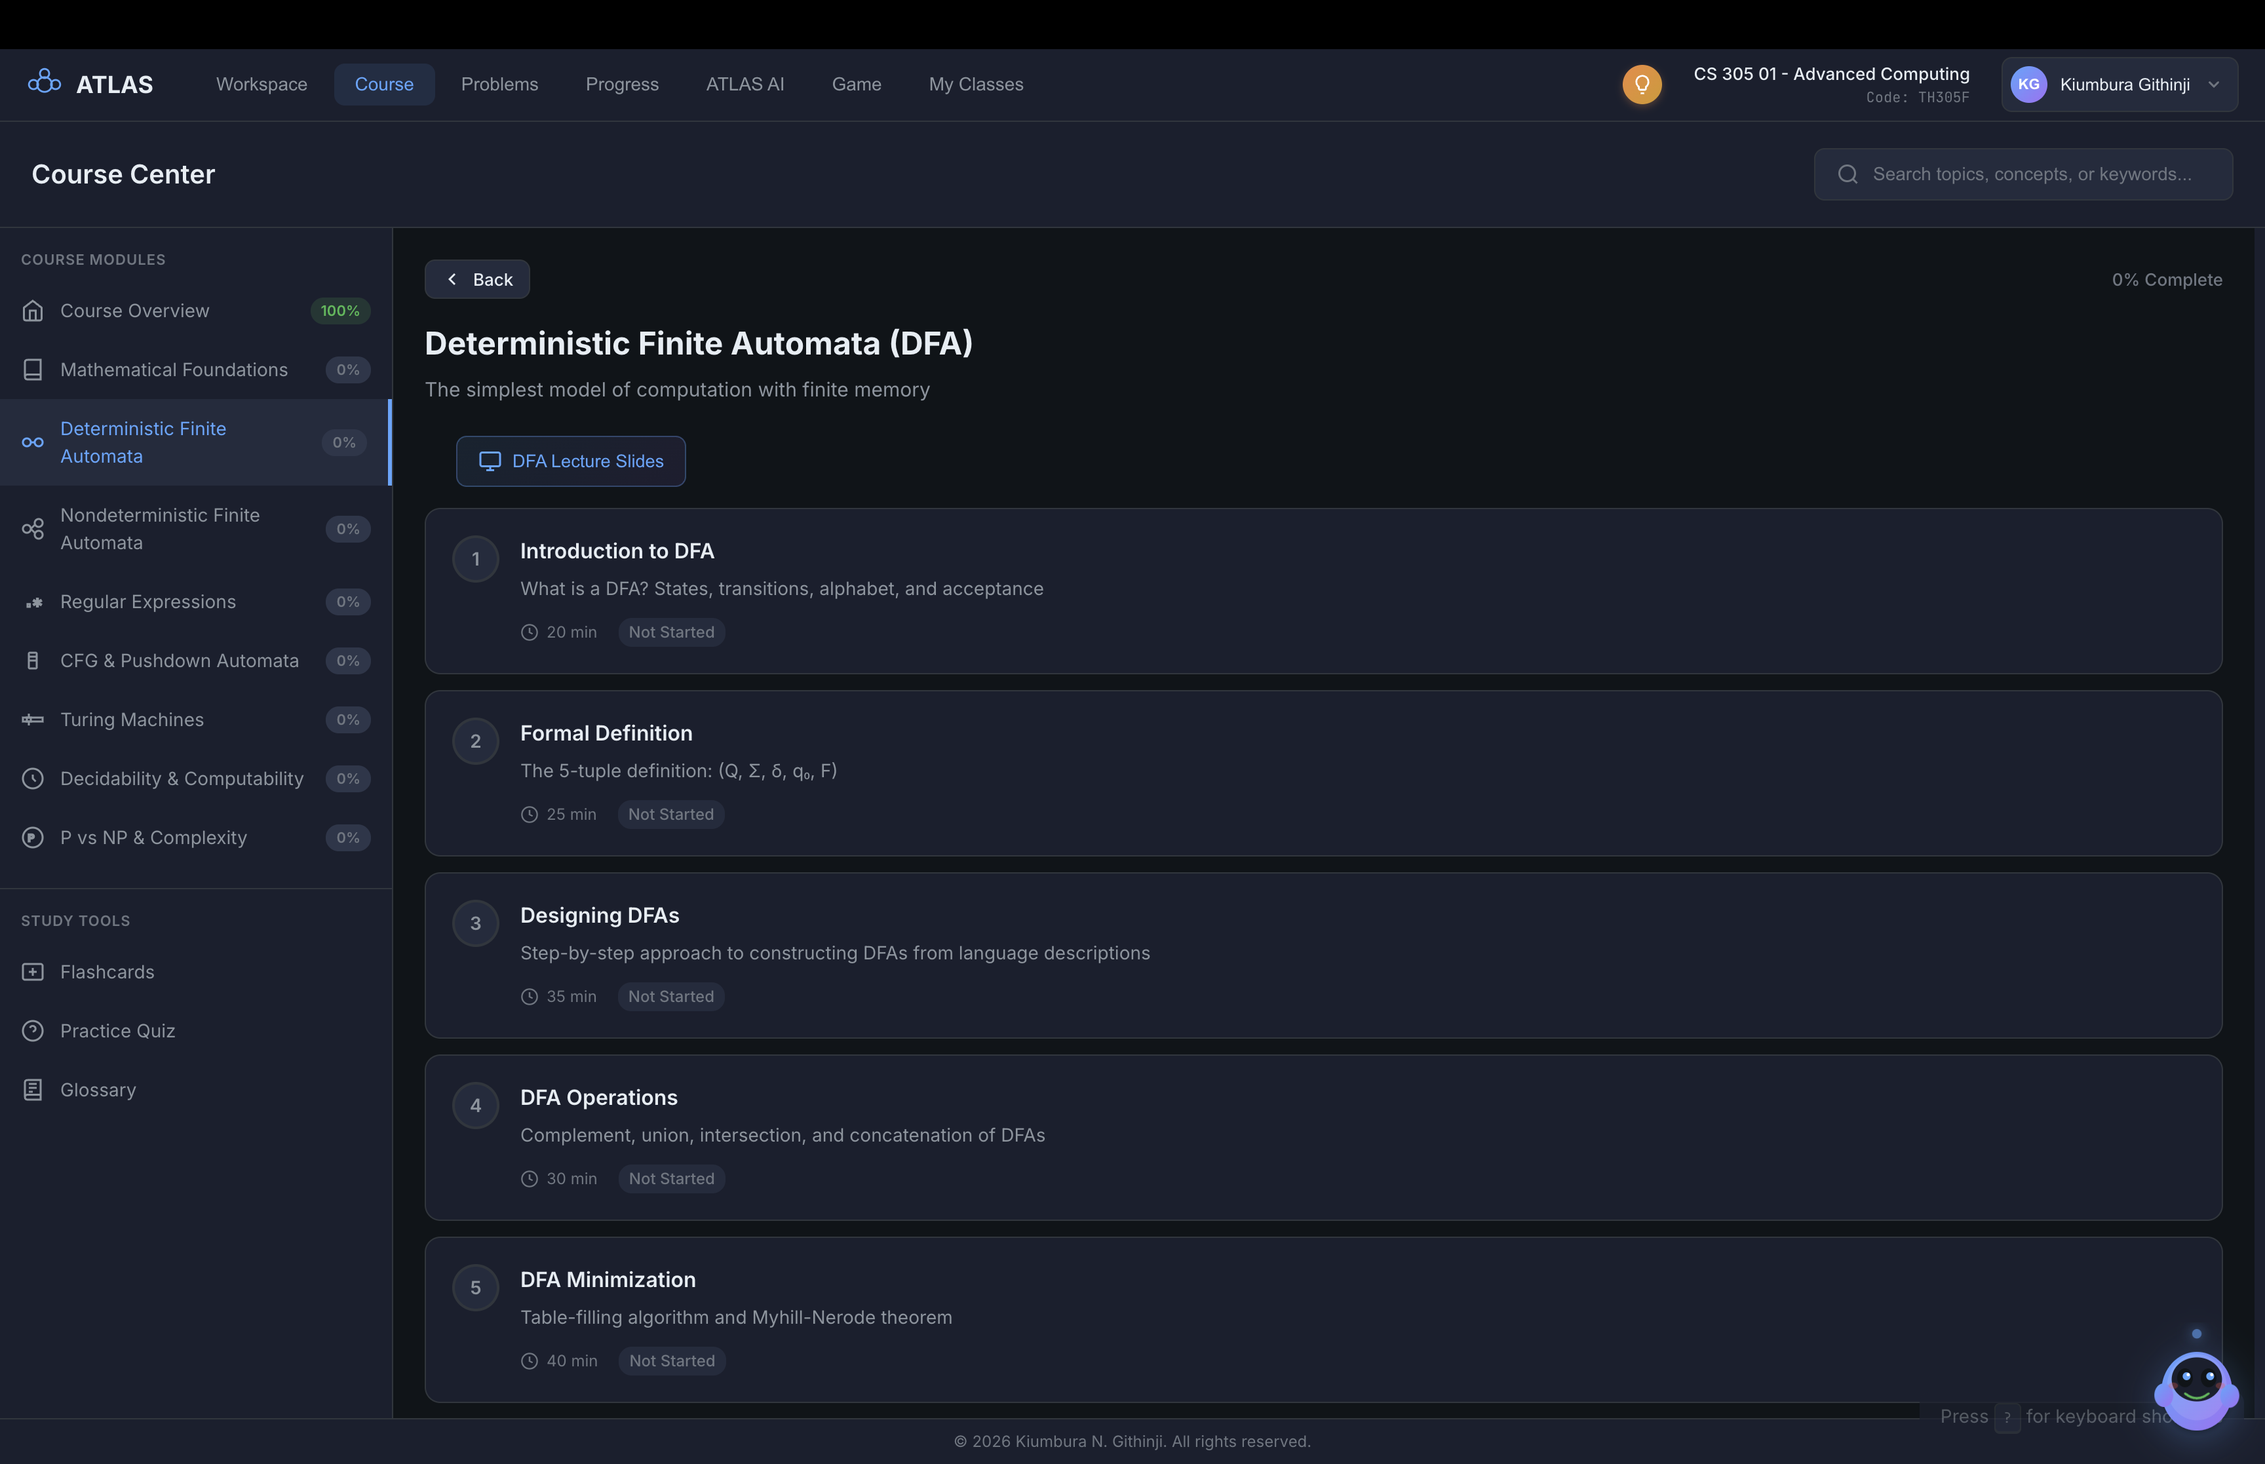Open the ATLAS AI tab
The height and width of the screenshot is (1464, 2265).
[x=745, y=85]
